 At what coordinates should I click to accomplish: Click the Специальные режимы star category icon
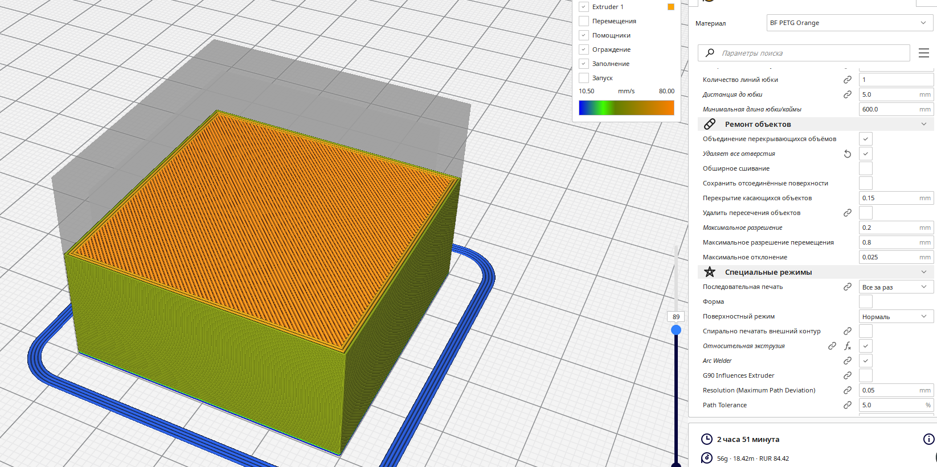point(710,272)
